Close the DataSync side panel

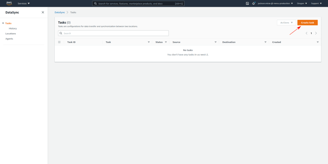(43, 12)
